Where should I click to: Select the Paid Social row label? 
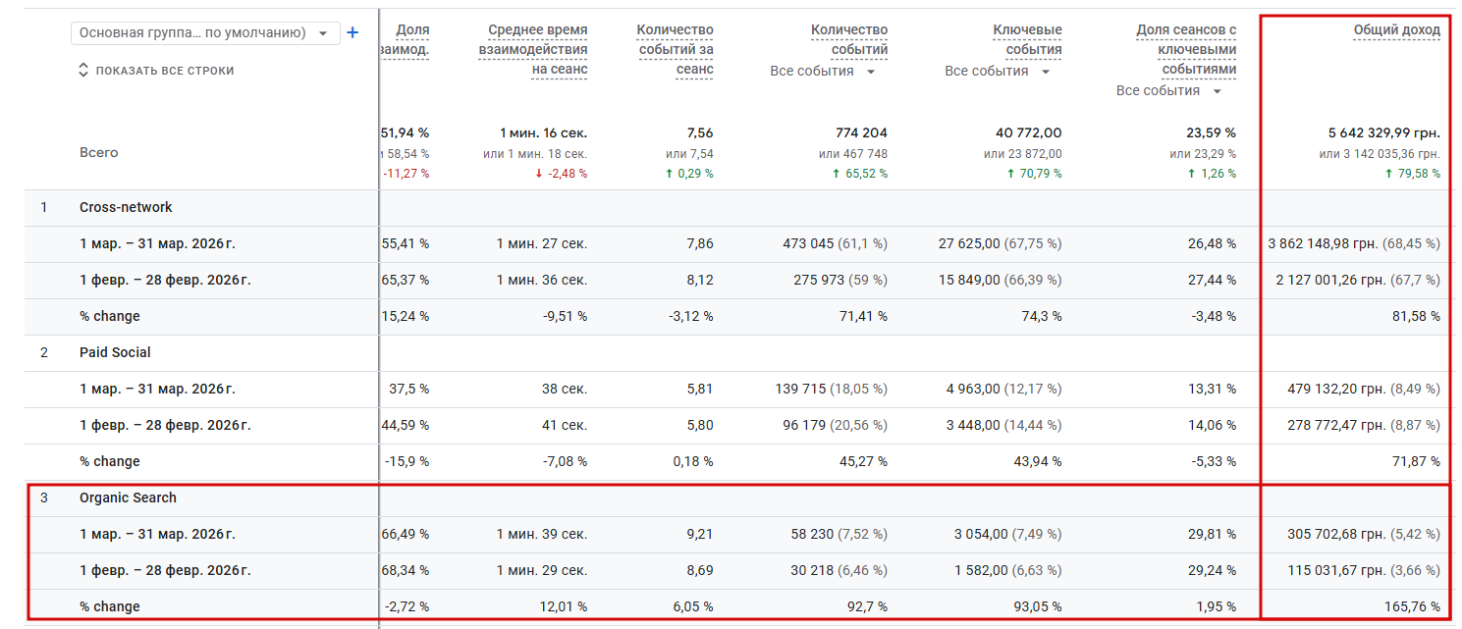115,353
